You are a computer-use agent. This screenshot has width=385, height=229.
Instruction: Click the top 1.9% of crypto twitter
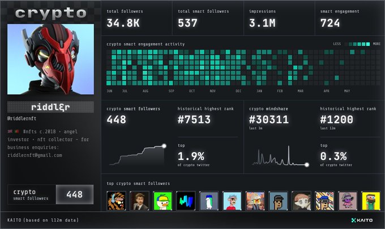[194, 155]
